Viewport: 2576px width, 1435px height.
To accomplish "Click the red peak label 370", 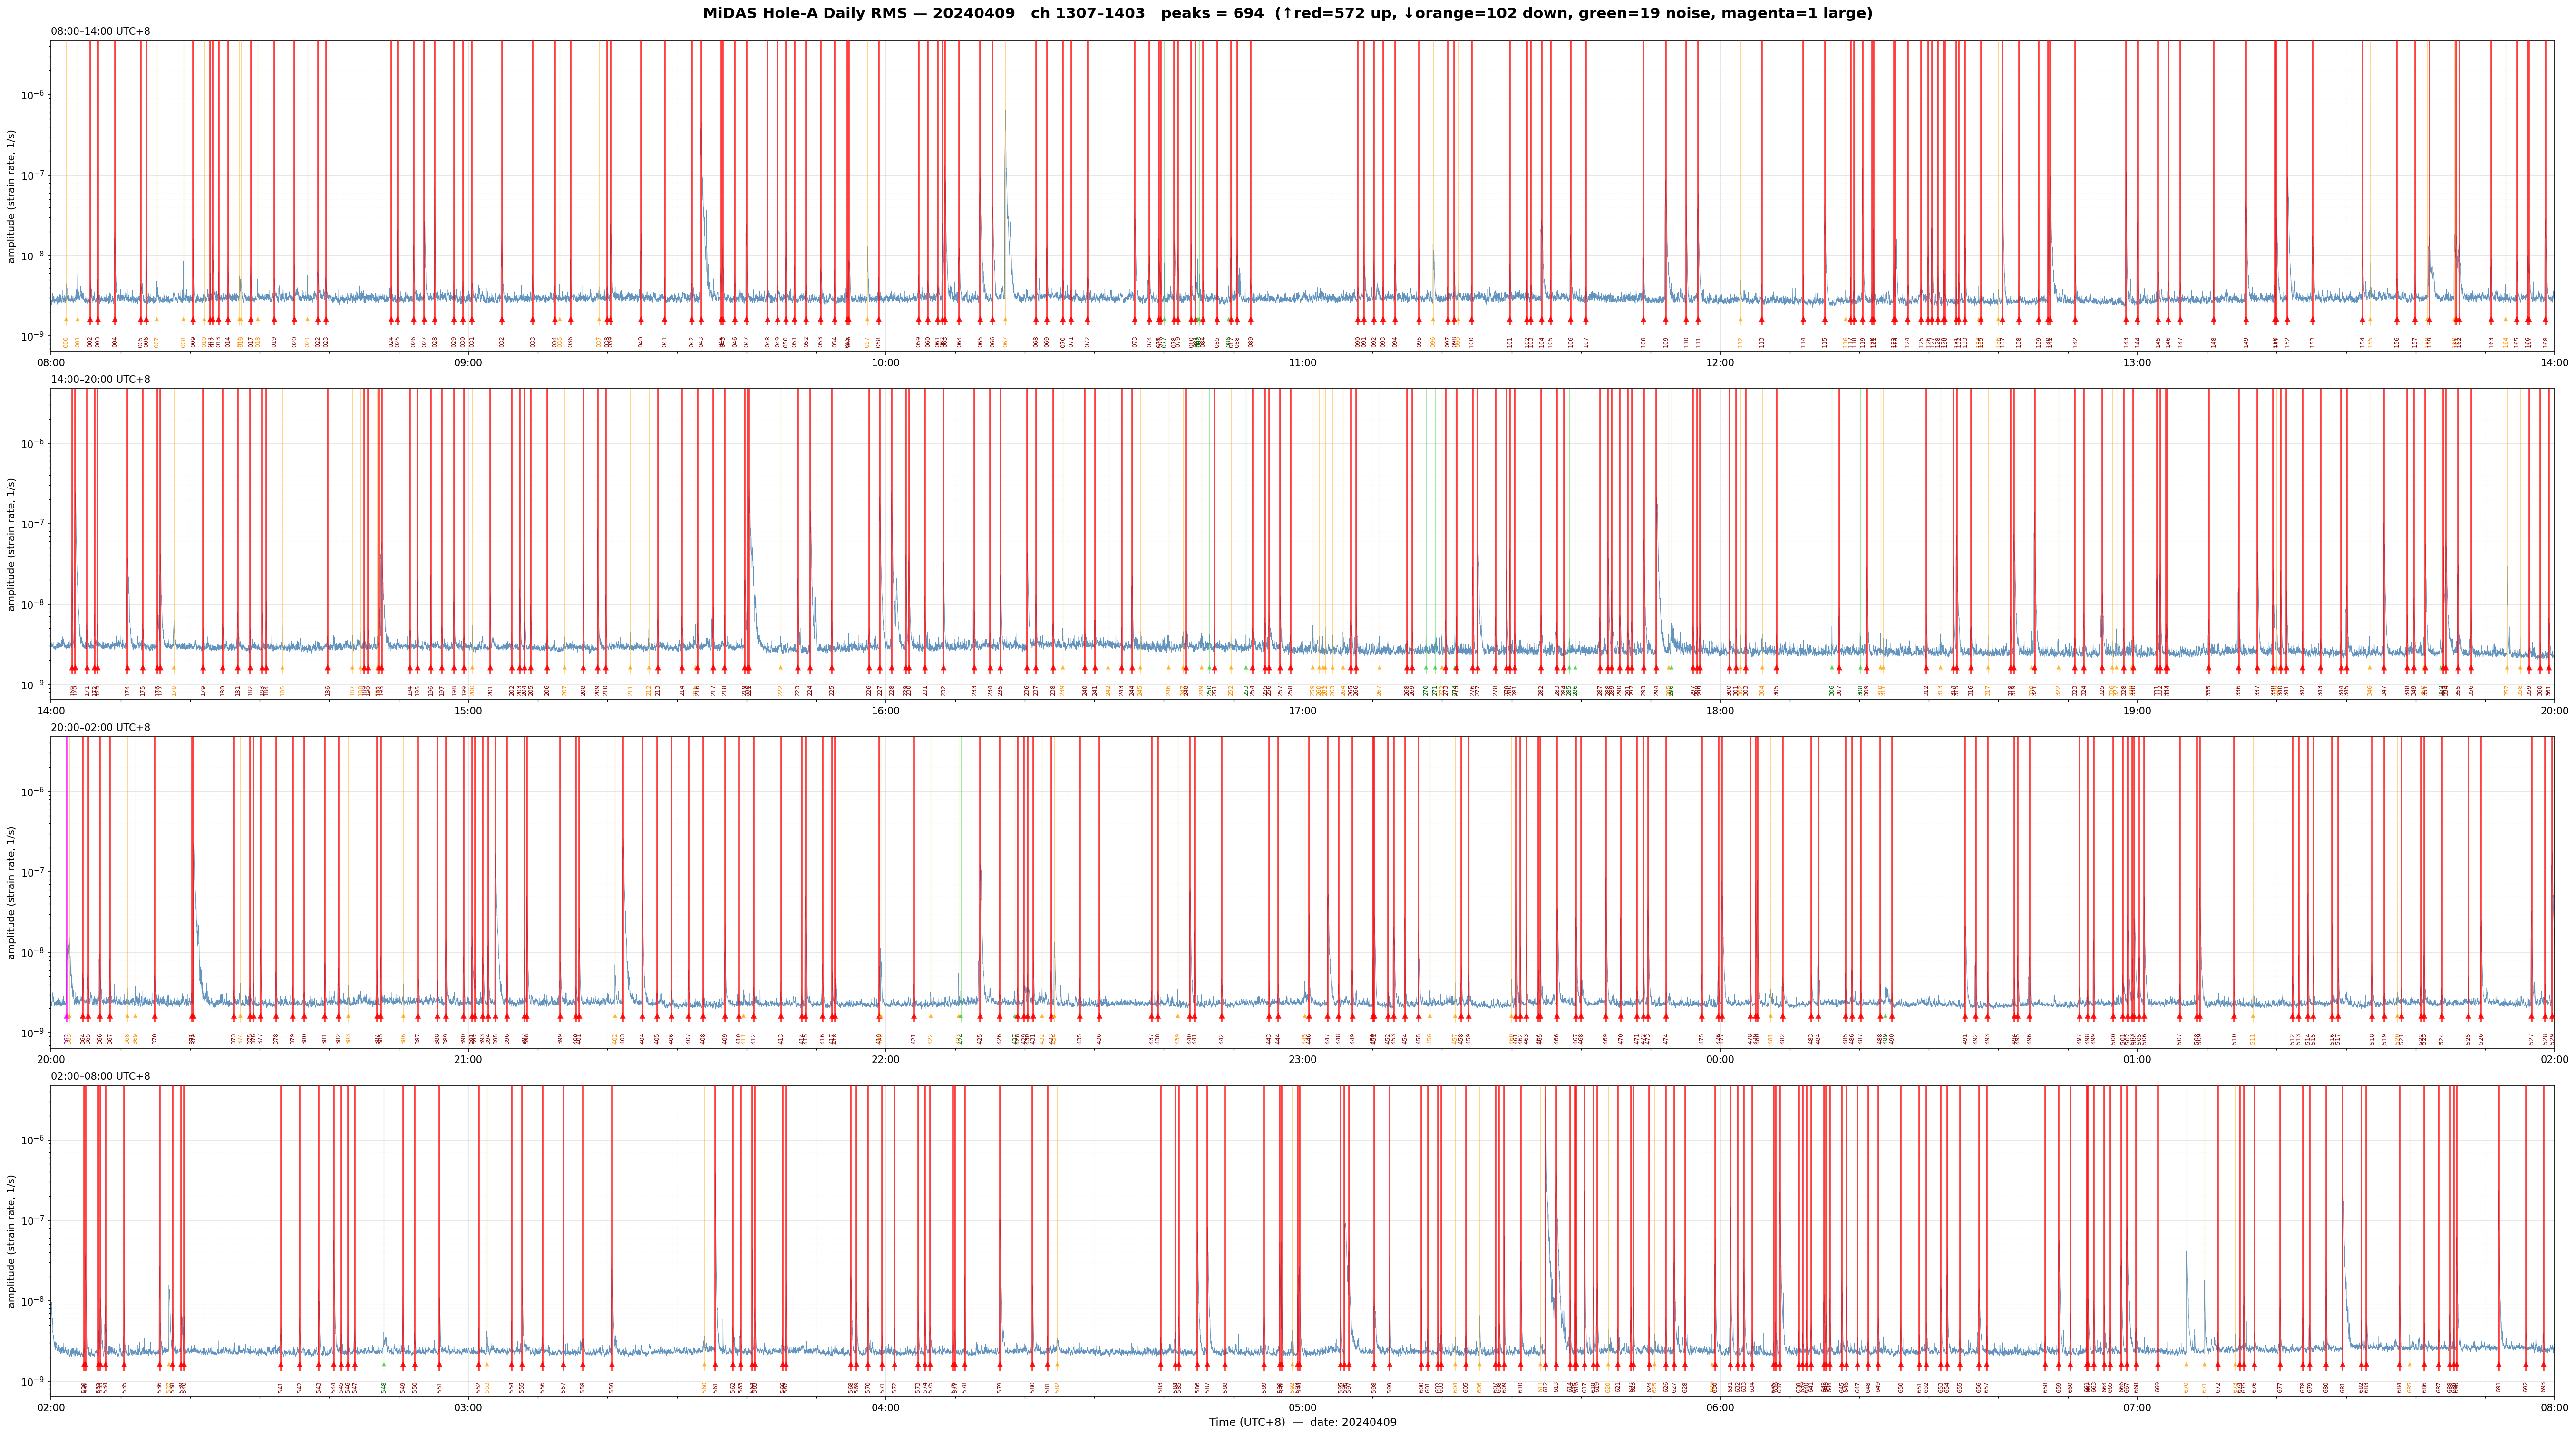I will 155,1039.
